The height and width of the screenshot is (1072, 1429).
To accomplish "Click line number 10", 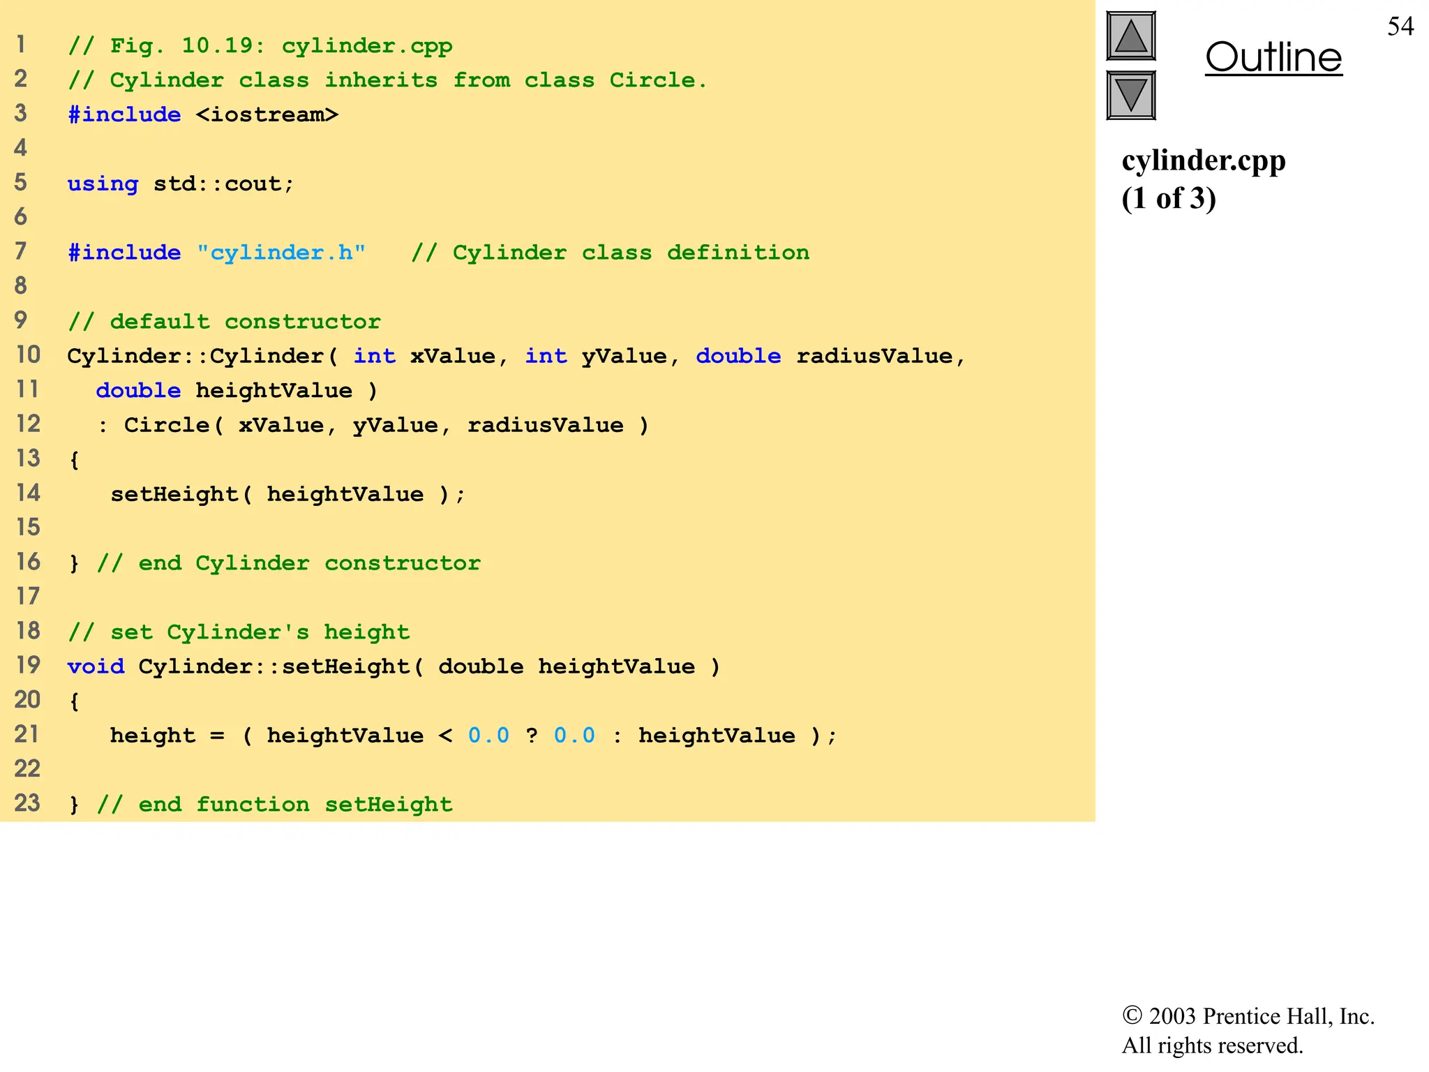I will click(x=28, y=355).
